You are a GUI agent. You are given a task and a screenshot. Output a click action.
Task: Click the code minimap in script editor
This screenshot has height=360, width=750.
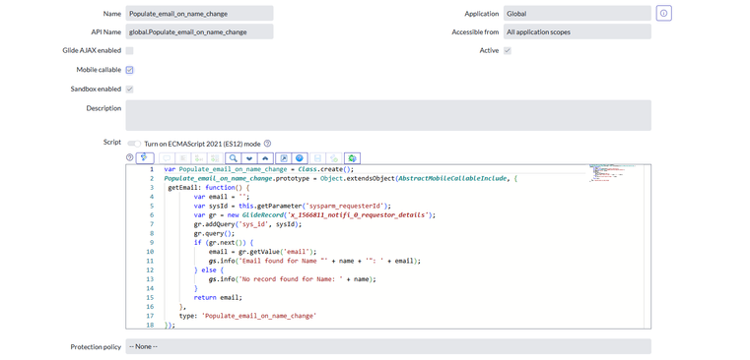[612, 173]
